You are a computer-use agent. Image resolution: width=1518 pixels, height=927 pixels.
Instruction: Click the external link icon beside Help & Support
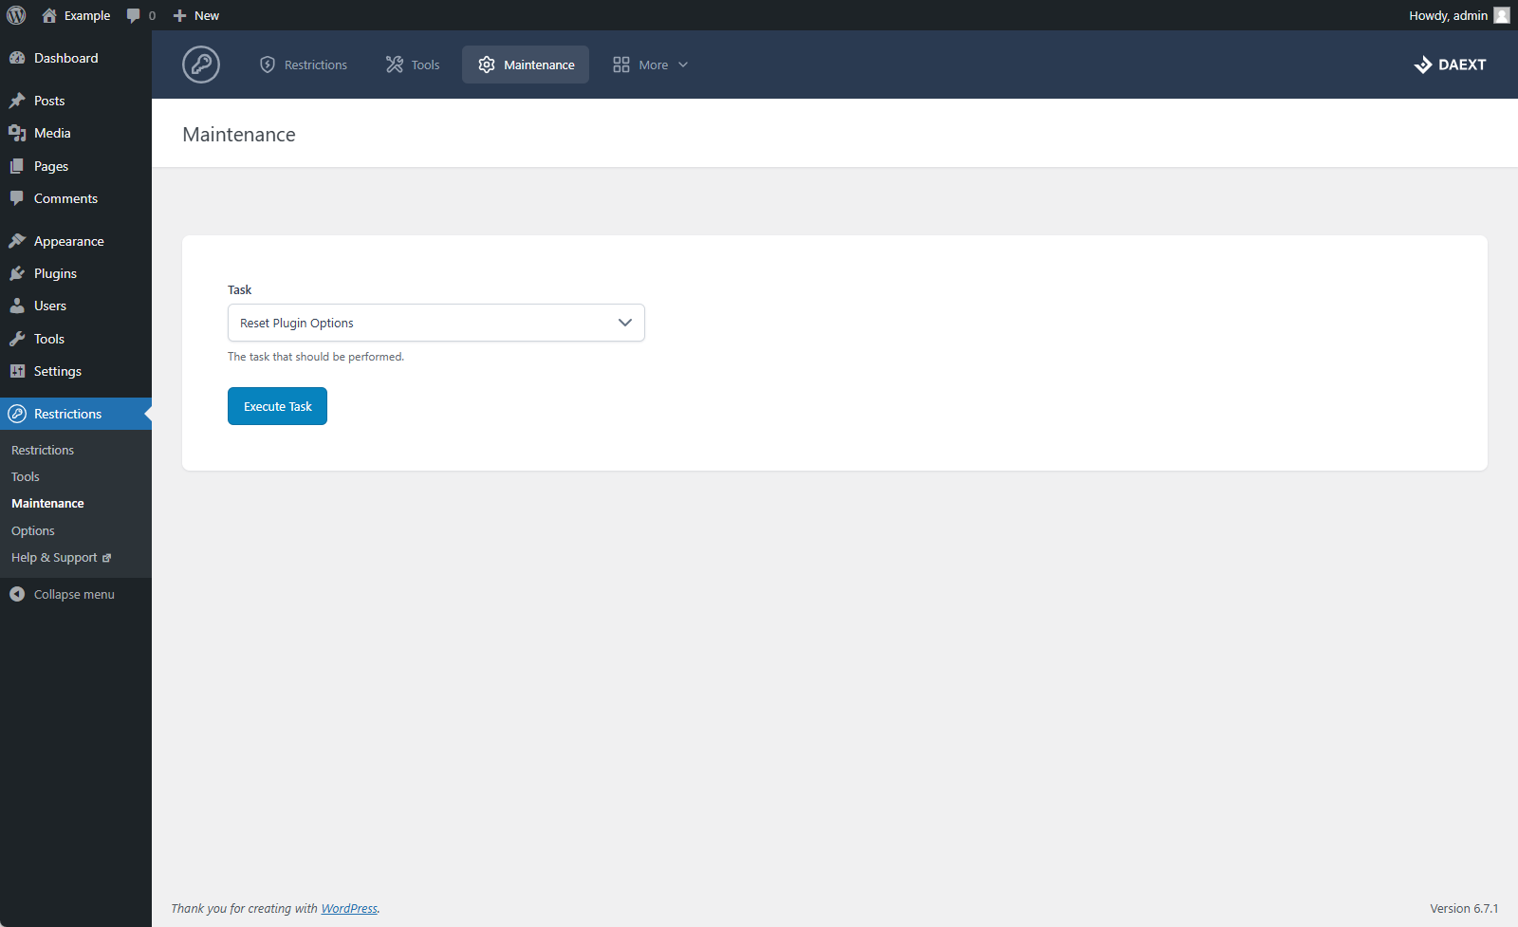(x=107, y=558)
